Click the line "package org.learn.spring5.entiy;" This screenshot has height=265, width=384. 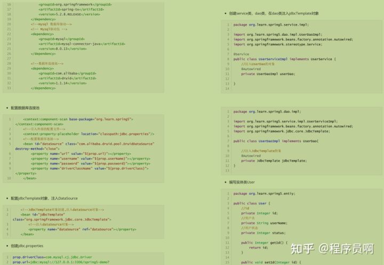[x=264, y=194]
